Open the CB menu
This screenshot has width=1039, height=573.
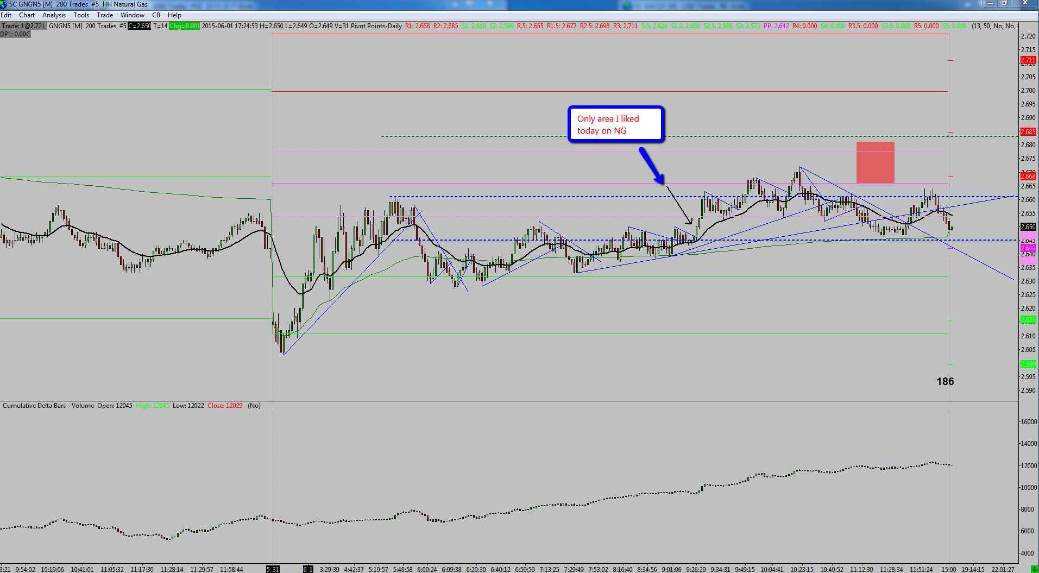click(x=156, y=15)
